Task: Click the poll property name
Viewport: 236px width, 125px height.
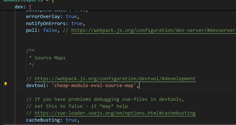Action: coord(32,30)
